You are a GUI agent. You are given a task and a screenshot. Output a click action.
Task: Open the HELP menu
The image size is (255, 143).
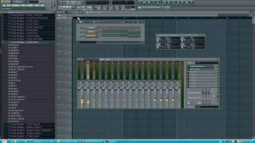coord(43,5)
